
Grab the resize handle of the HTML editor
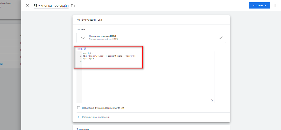[212, 101]
